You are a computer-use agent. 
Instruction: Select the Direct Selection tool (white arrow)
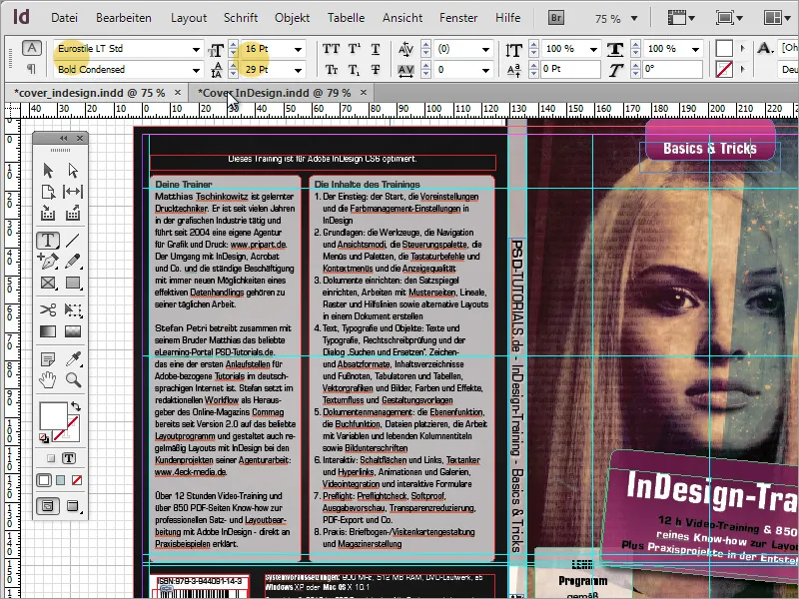pyautogui.click(x=73, y=170)
